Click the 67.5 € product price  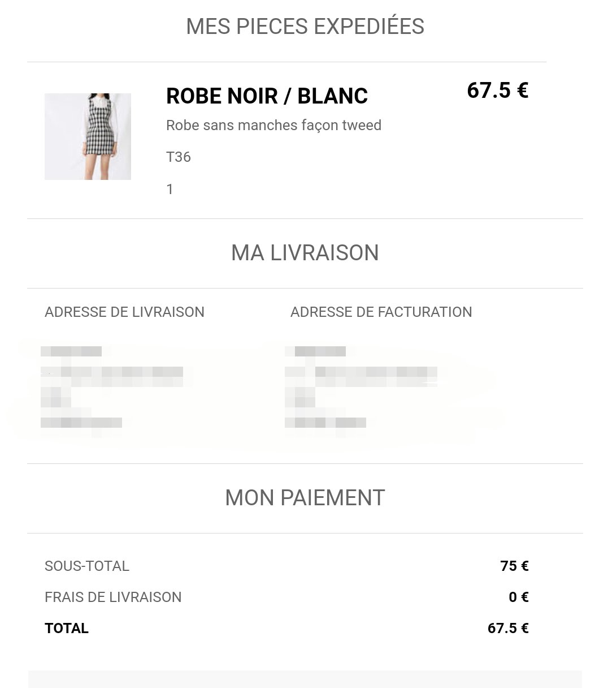[x=497, y=91]
